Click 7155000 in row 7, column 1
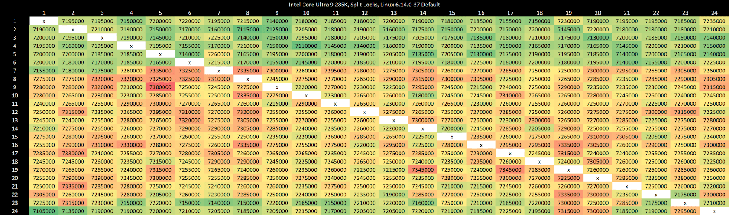This screenshot has width=729, height=215. click(x=44, y=71)
